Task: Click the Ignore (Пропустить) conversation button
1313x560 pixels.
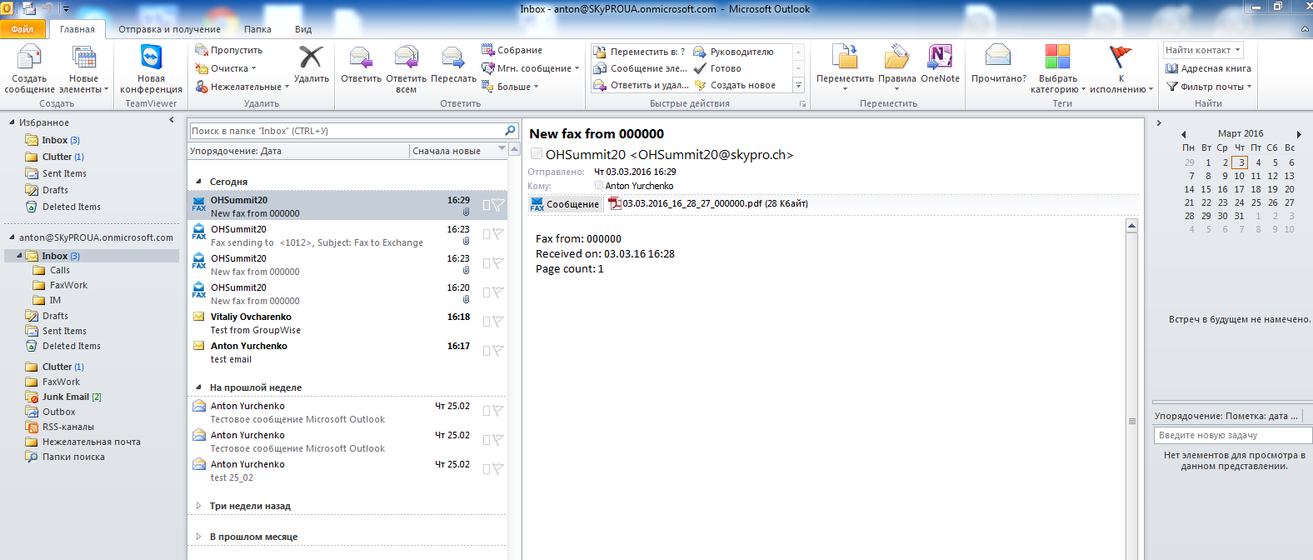Action: (229, 50)
